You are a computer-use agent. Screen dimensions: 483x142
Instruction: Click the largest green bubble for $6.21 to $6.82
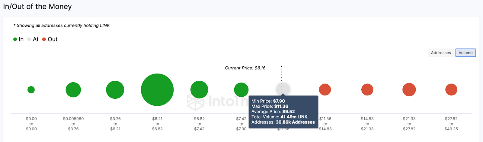pos(157,90)
